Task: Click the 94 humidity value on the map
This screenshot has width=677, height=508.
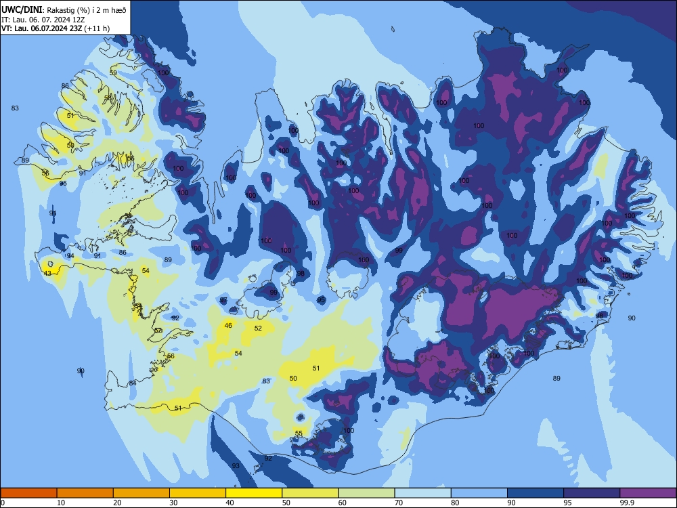Action: coord(70,256)
